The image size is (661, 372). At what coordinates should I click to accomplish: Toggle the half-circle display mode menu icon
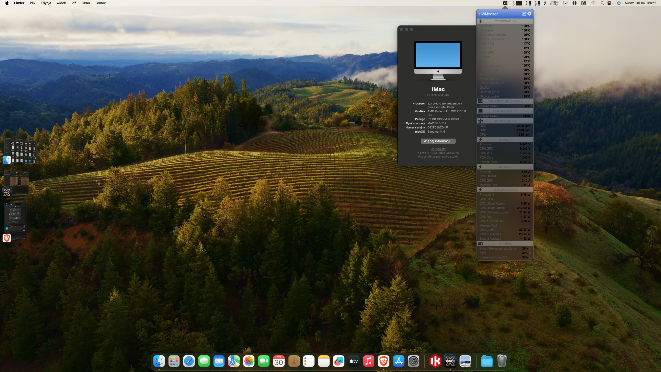[574, 3]
